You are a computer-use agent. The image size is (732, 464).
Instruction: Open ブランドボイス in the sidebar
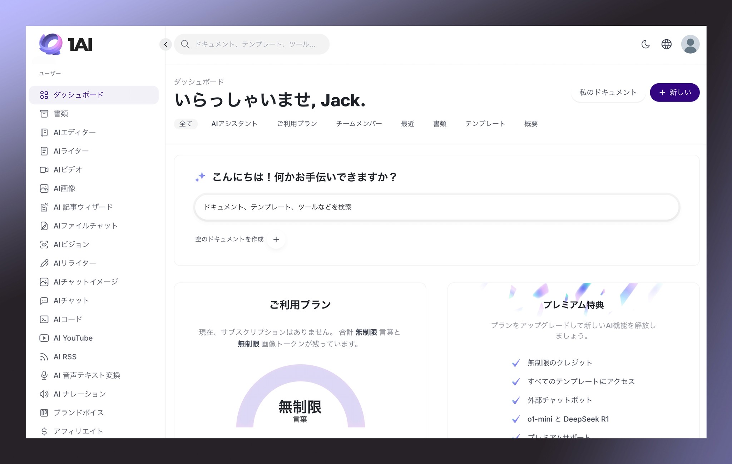tap(79, 413)
